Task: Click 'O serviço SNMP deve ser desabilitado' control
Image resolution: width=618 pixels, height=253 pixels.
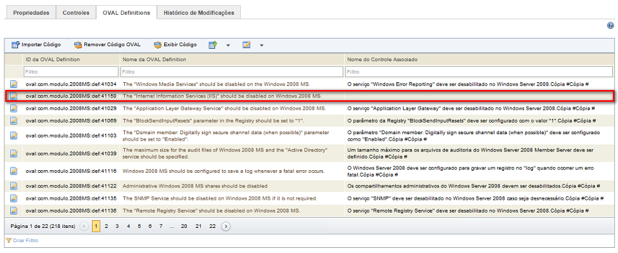Action: [x=475, y=198]
